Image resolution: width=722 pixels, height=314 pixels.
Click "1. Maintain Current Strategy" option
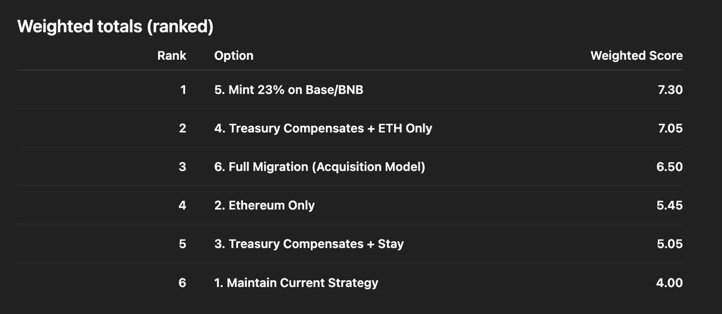coord(296,282)
